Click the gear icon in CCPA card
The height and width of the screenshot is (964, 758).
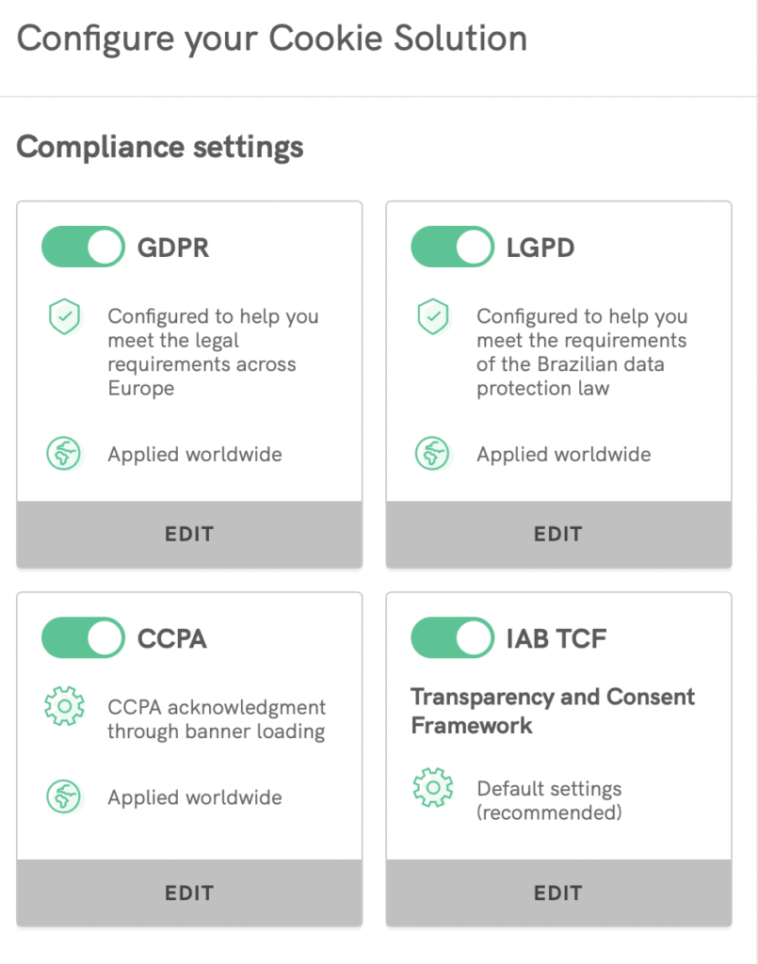[x=65, y=706]
